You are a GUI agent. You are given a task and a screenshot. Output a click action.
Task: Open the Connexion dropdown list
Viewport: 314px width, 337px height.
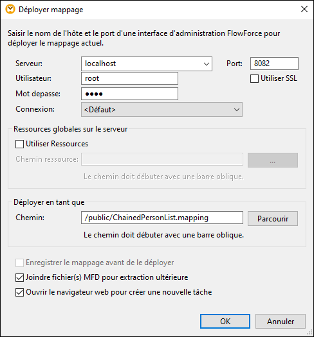click(x=162, y=110)
